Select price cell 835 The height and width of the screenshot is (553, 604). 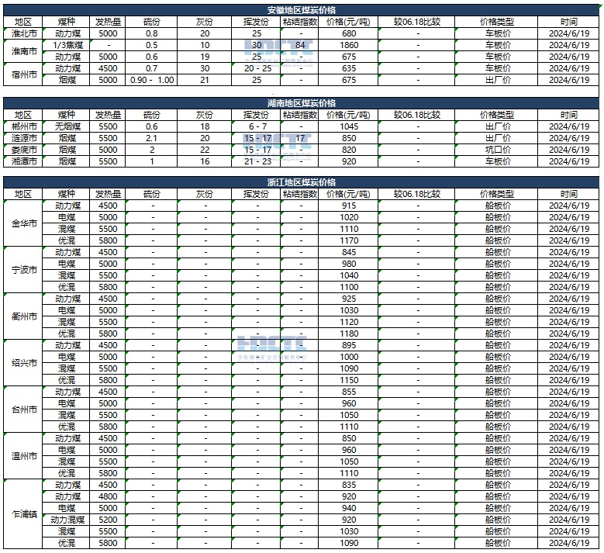(348, 485)
